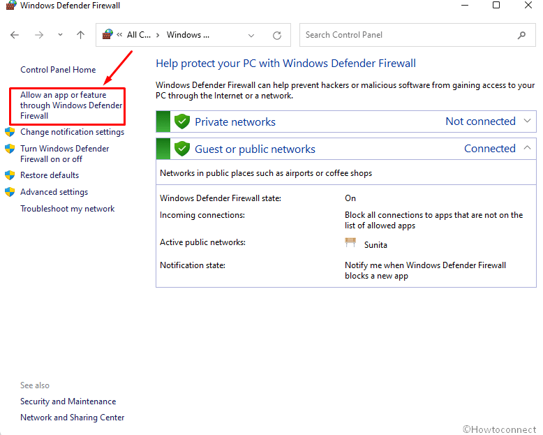Click the 'Sunita' network name

coord(375,245)
